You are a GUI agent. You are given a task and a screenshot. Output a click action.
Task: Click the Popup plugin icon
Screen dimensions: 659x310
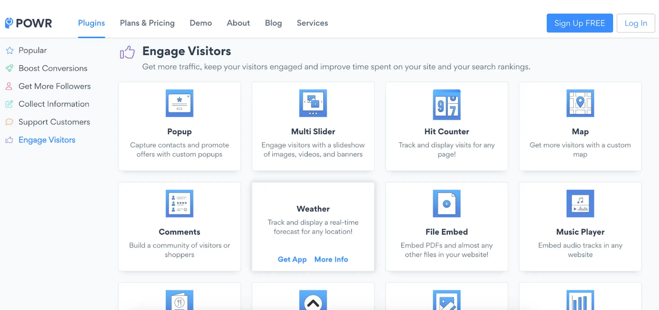(x=179, y=103)
